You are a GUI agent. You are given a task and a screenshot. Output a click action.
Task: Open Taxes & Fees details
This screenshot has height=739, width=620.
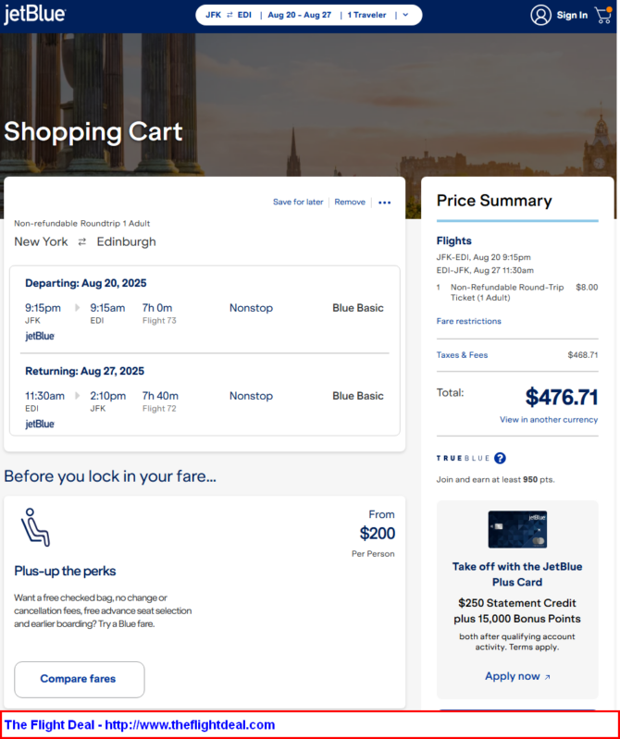pos(462,355)
